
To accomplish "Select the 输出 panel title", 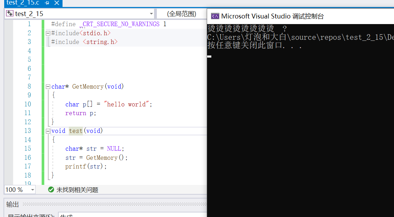I will coord(13,204).
